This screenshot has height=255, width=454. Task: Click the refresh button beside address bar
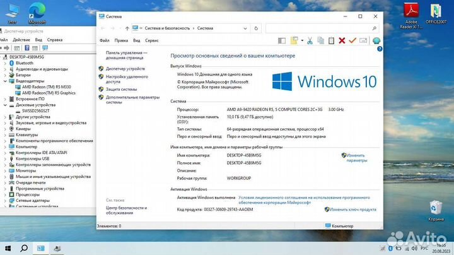pyautogui.click(x=256, y=28)
